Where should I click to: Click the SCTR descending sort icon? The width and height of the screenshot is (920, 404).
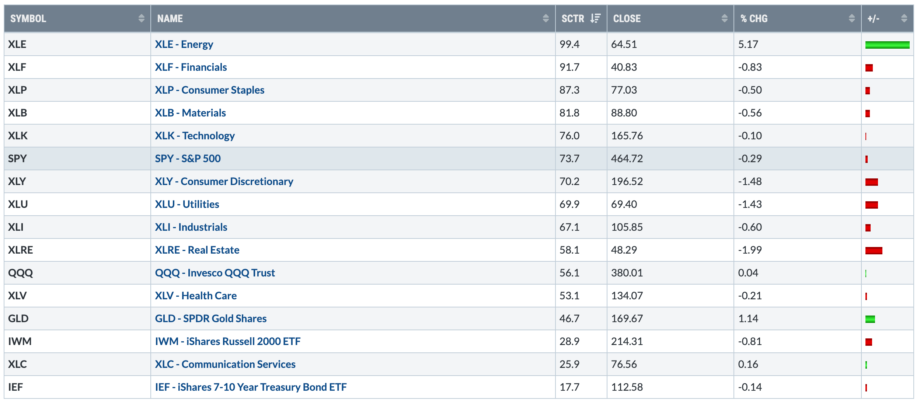point(595,18)
